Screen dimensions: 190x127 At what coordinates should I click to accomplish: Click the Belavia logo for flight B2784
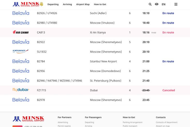[x=21, y=61]
